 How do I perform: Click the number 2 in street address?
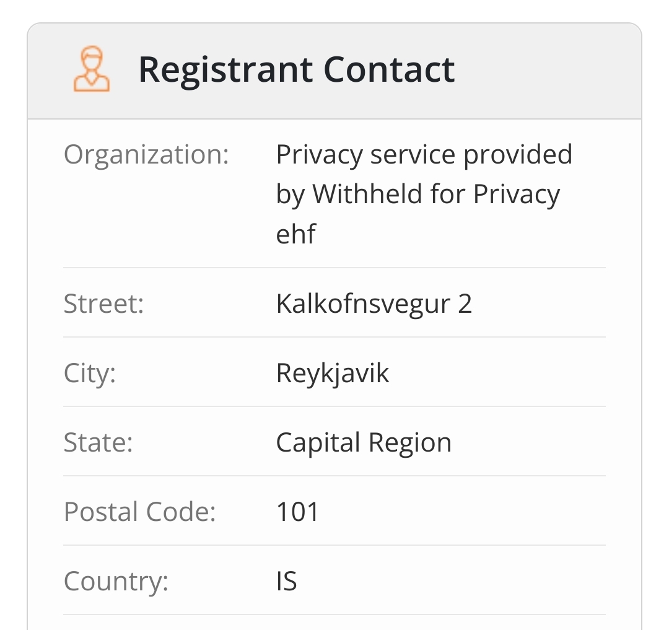pyautogui.click(x=465, y=304)
